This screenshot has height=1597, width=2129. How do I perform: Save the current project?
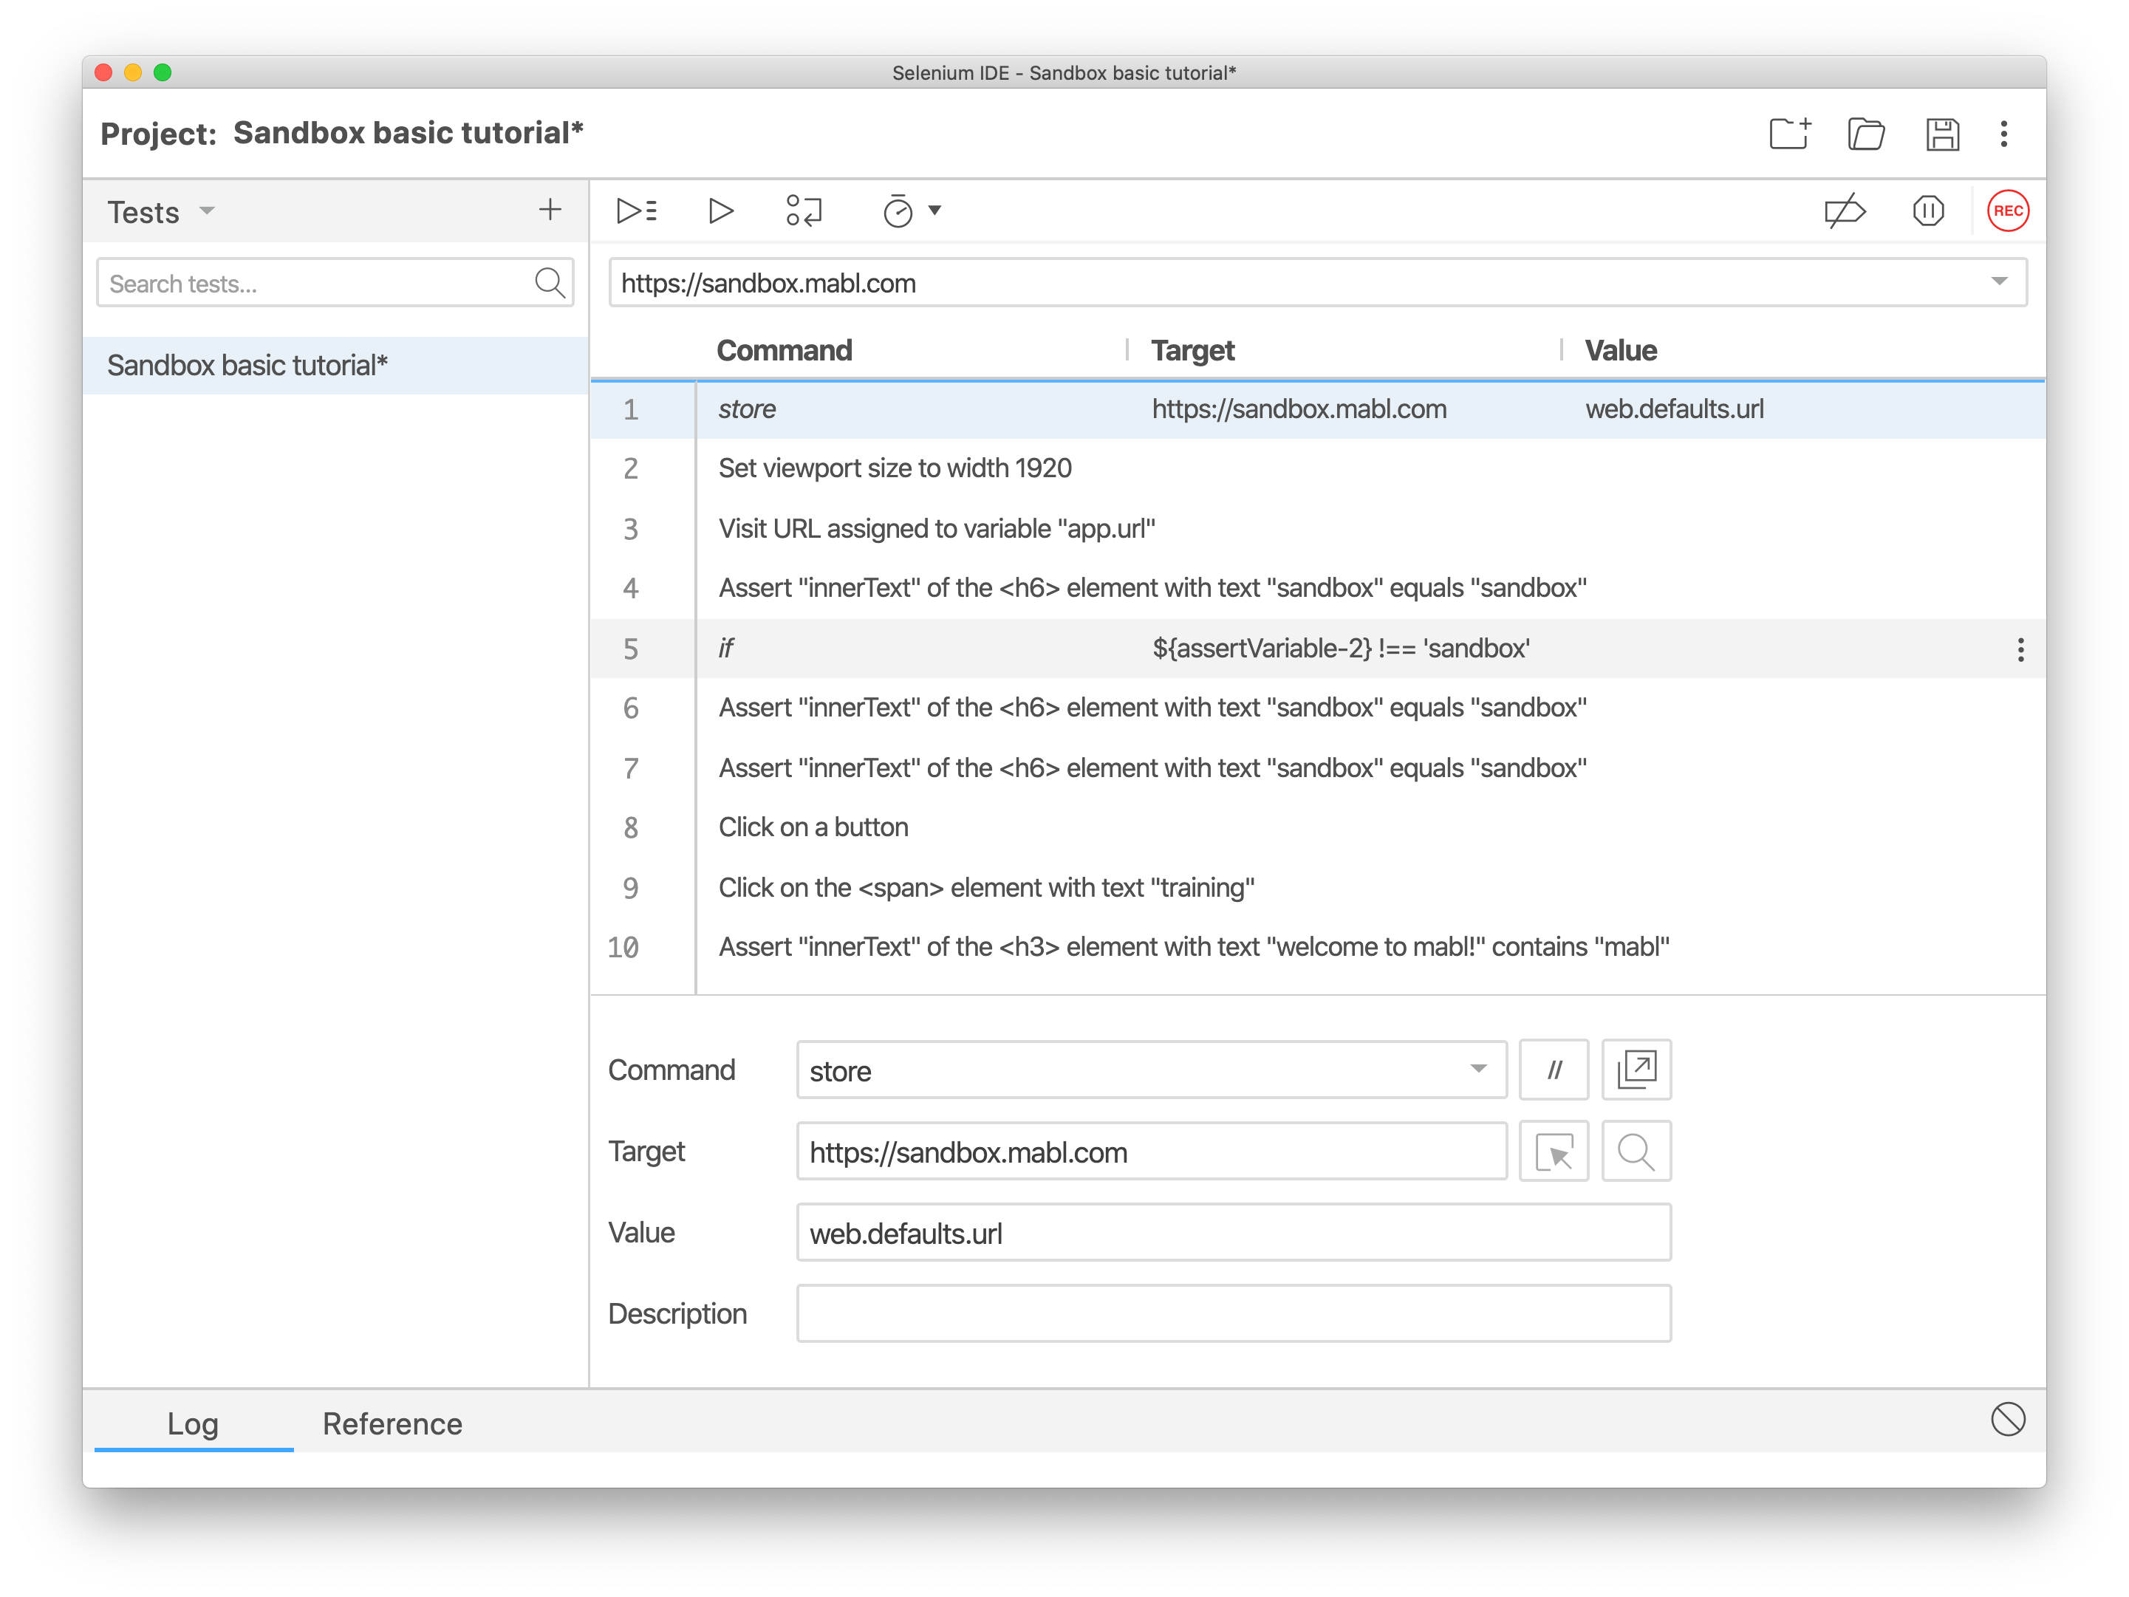[x=1944, y=134]
